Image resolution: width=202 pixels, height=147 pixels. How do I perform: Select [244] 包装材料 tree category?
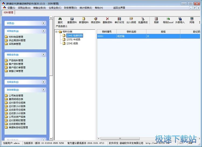pos(75,35)
